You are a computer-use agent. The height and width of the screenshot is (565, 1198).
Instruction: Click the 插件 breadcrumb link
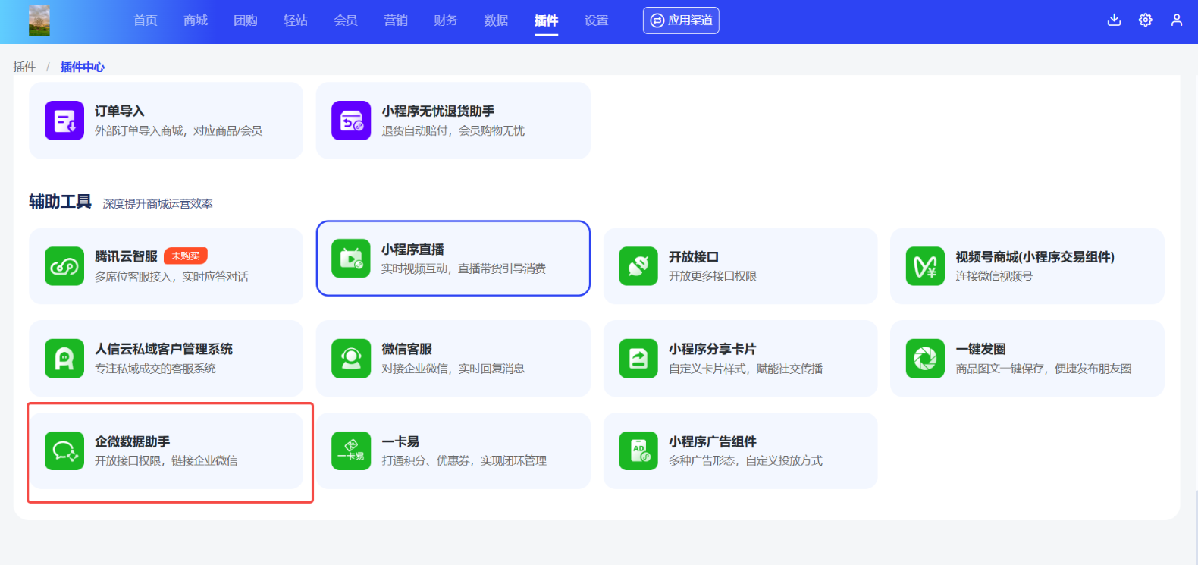pyautogui.click(x=24, y=67)
